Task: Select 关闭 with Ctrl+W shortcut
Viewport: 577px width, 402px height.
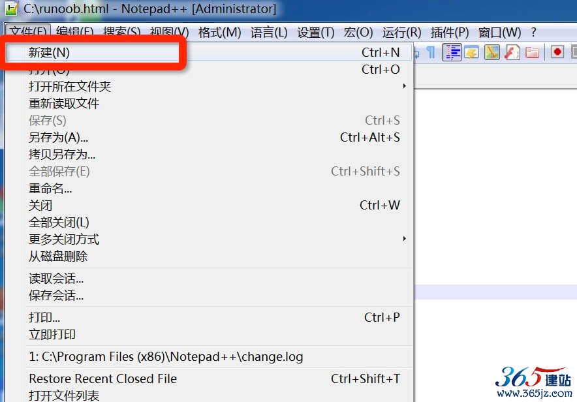Action: click(x=209, y=205)
